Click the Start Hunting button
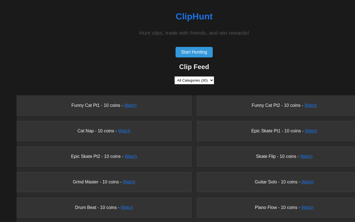The image size is (355, 222). 194,52
